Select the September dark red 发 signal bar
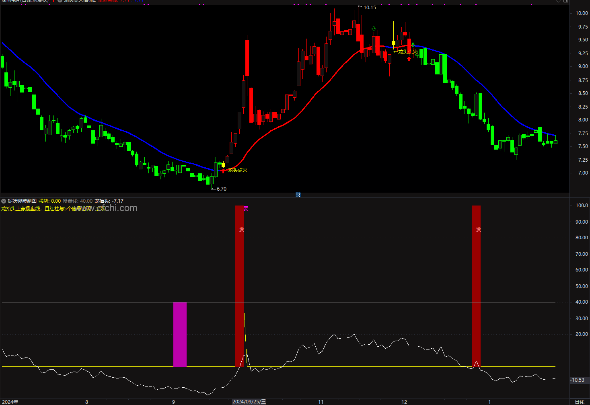 point(239,286)
